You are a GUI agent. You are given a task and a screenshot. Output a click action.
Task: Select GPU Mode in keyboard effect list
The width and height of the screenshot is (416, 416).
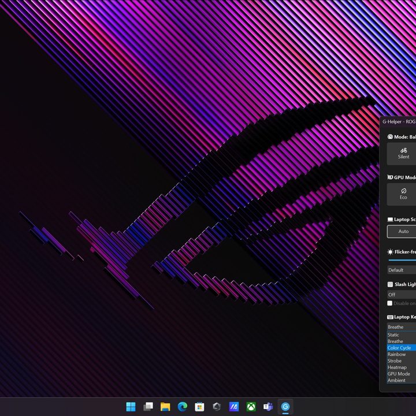point(402,374)
